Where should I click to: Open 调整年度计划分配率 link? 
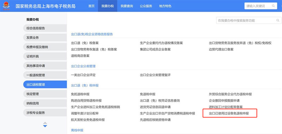[x=85, y=113]
